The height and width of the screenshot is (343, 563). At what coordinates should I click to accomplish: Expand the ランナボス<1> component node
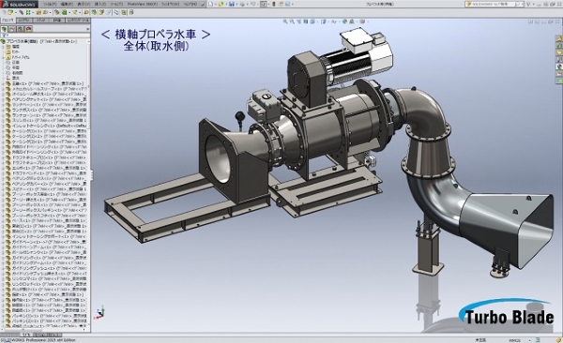[x=3, y=110]
